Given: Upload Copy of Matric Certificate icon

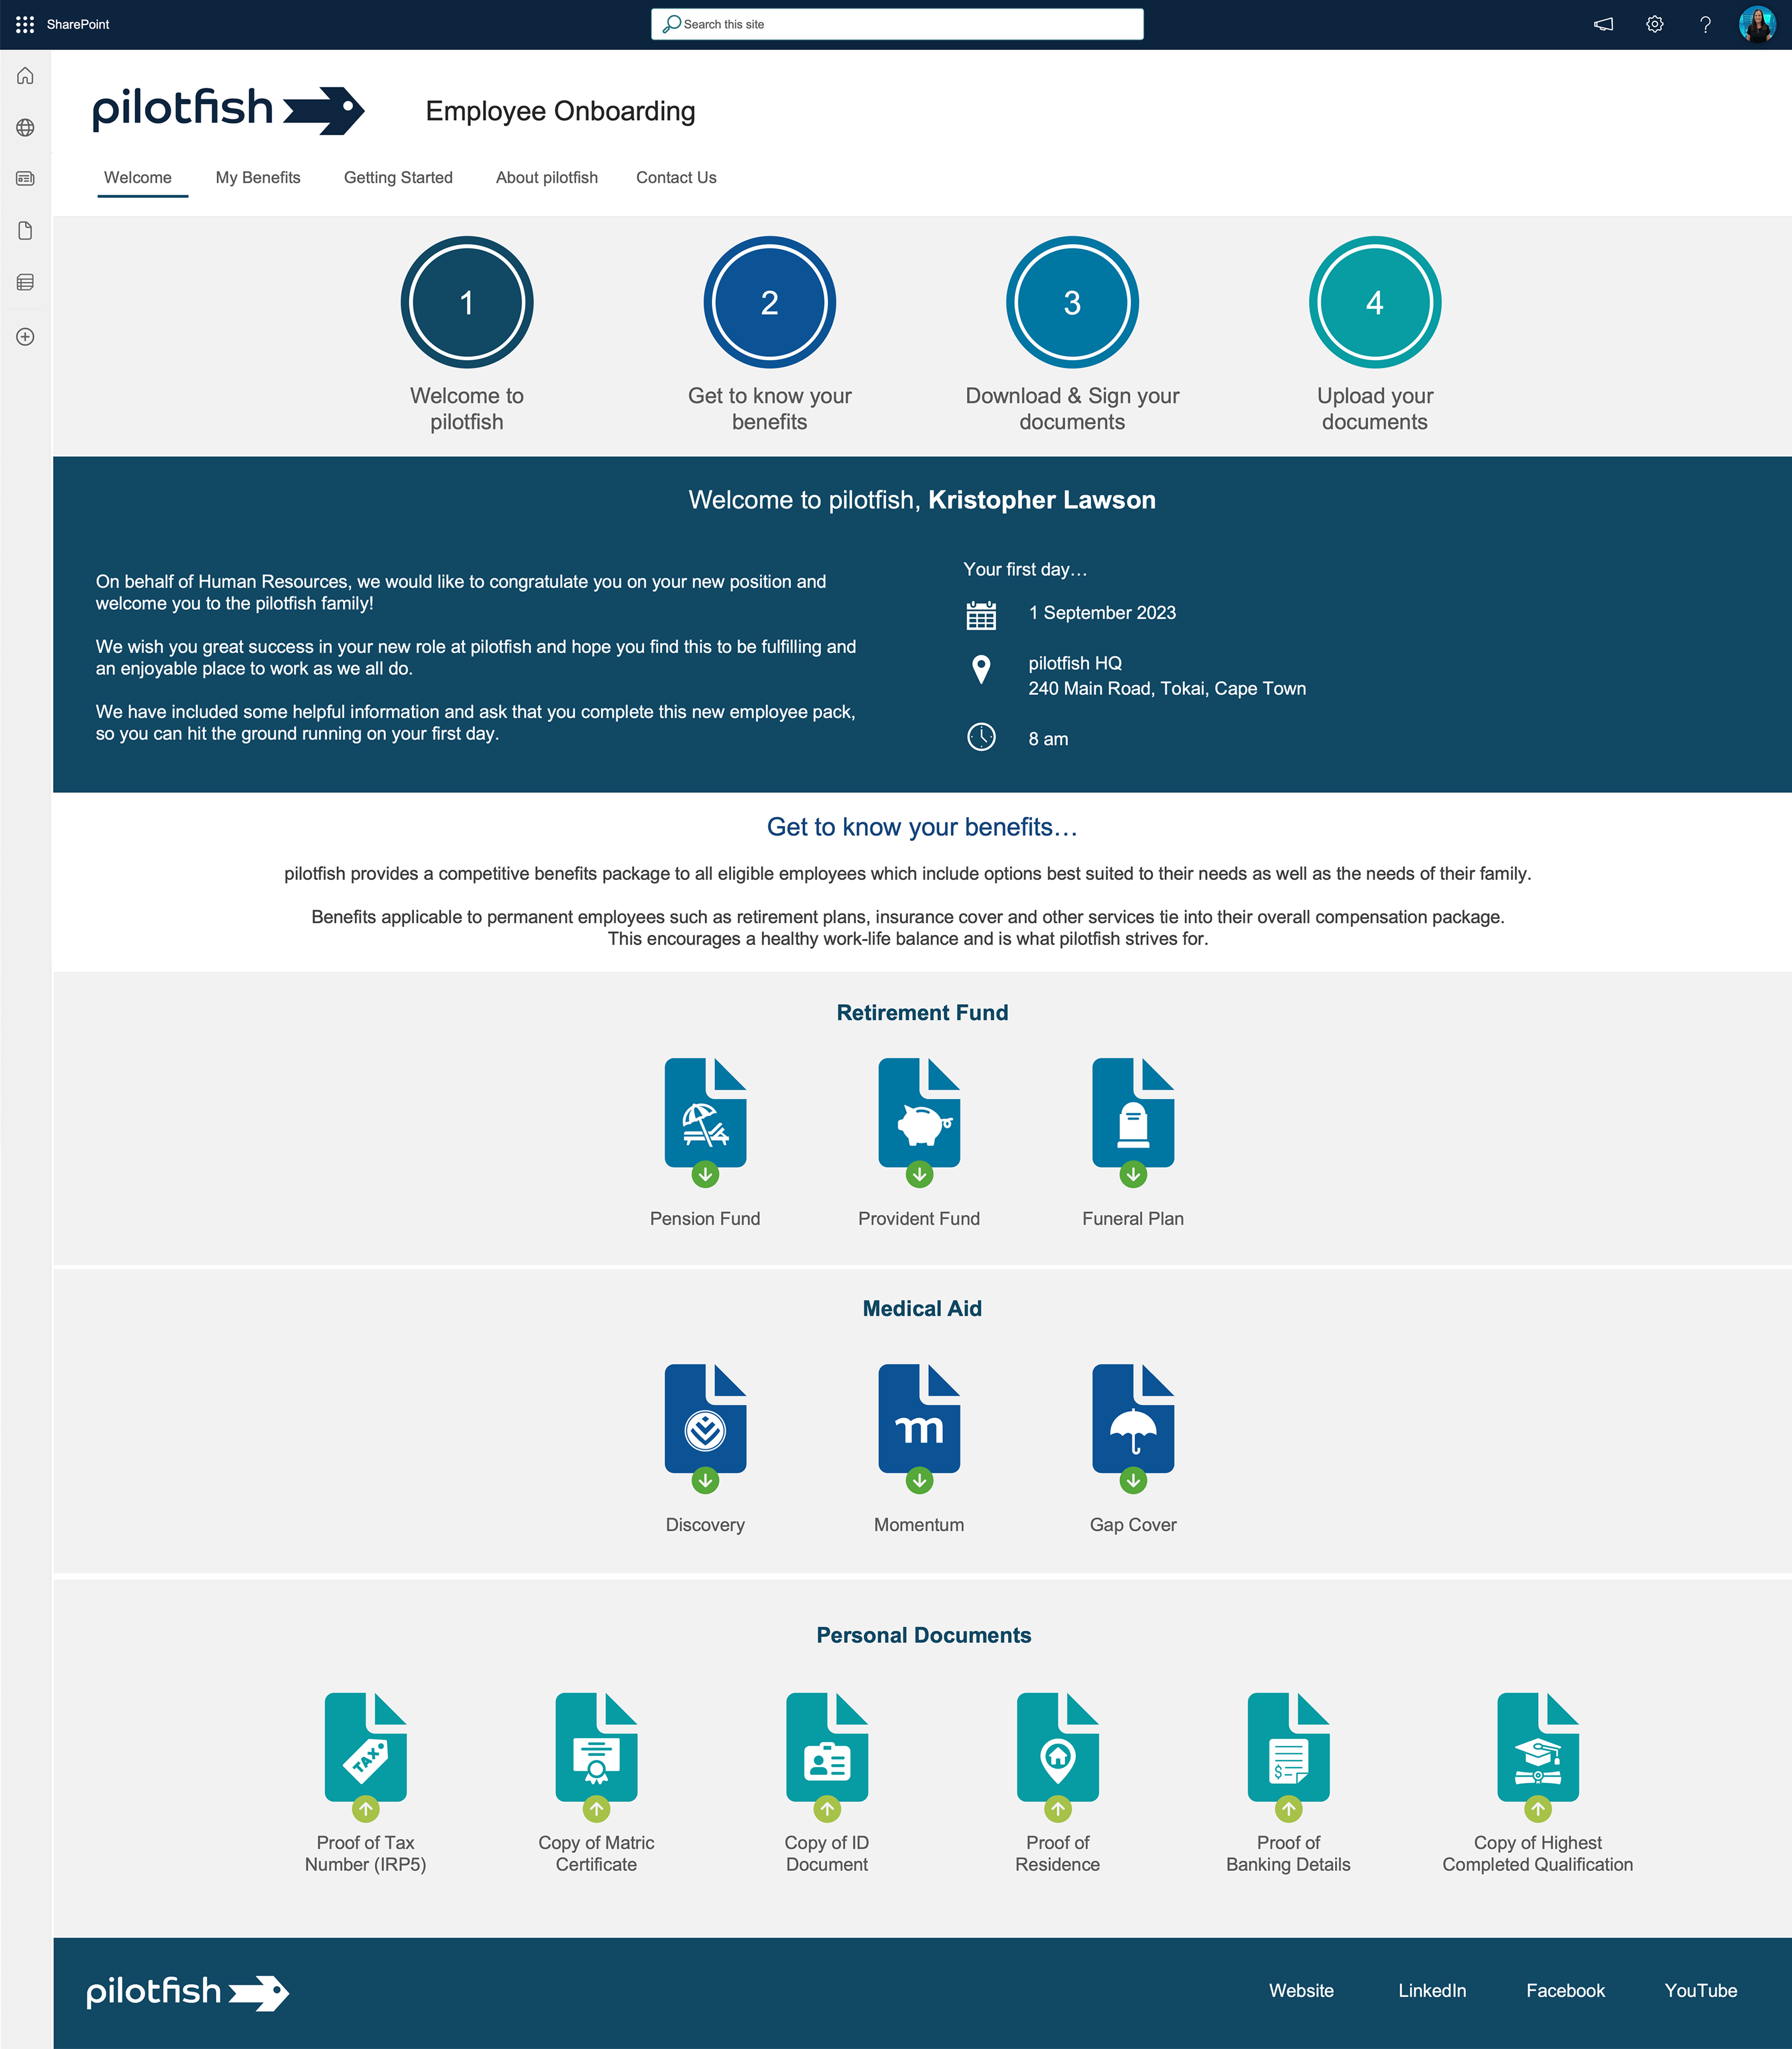Looking at the screenshot, I should tap(597, 1757).
